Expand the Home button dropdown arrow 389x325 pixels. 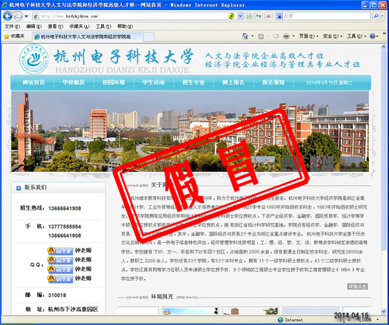click(x=253, y=36)
